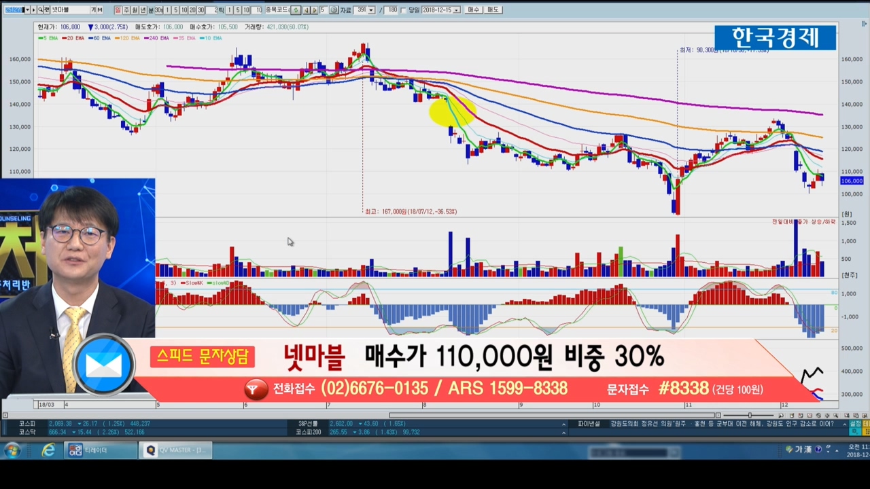Click the round clock icon in toolbar
The image size is (870, 489).
[334, 10]
